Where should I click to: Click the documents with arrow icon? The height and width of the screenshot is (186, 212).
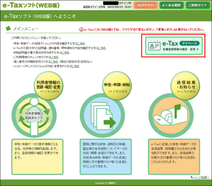click(x=102, y=116)
